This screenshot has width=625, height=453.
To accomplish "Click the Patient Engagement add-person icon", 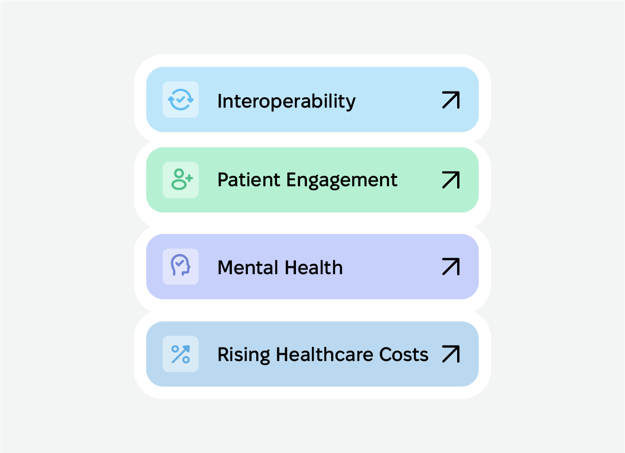I will point(181,179).
